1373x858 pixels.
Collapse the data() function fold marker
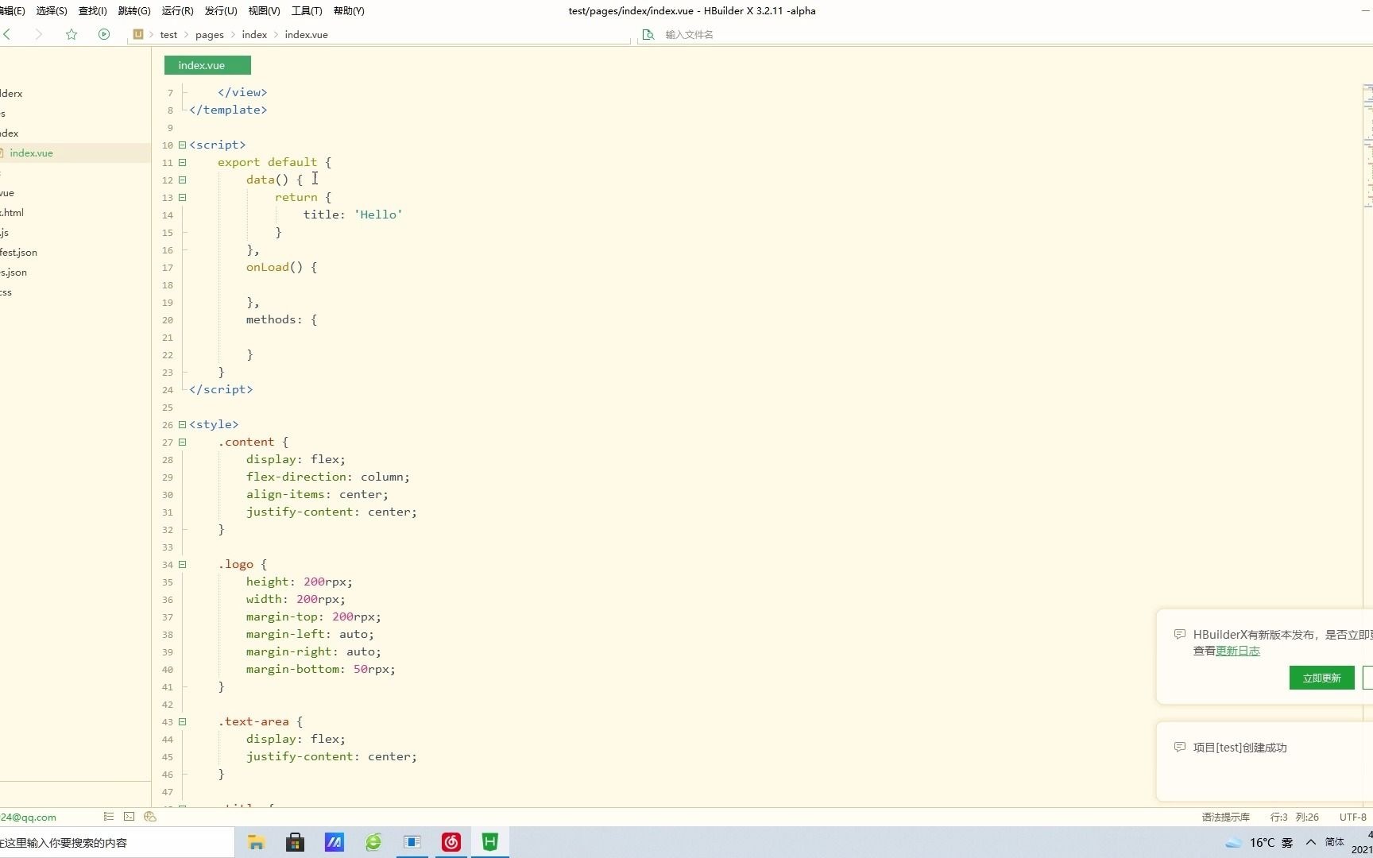tap(182, 180)
